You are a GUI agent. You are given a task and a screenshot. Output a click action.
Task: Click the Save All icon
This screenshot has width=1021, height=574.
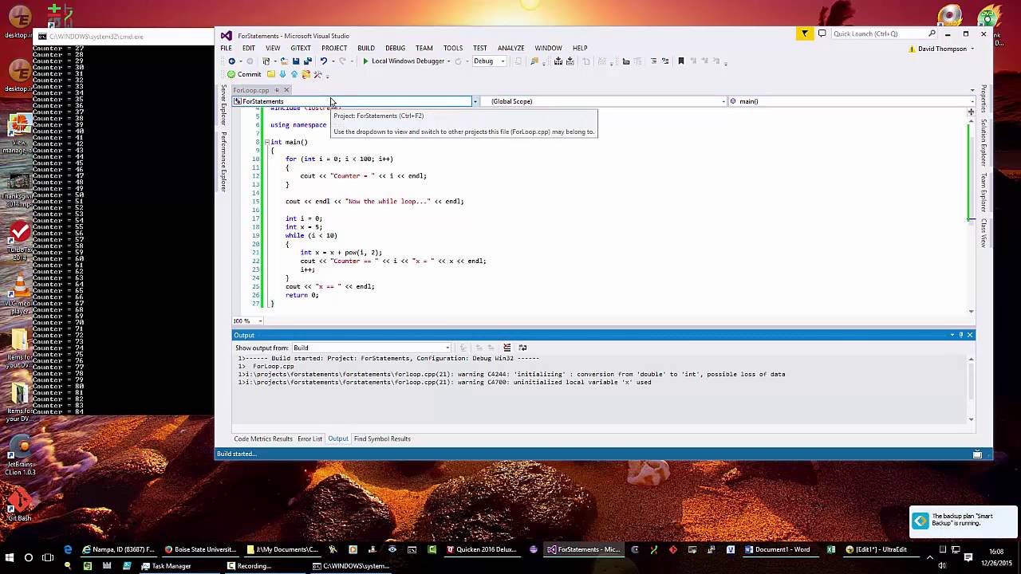coord(307,61)
